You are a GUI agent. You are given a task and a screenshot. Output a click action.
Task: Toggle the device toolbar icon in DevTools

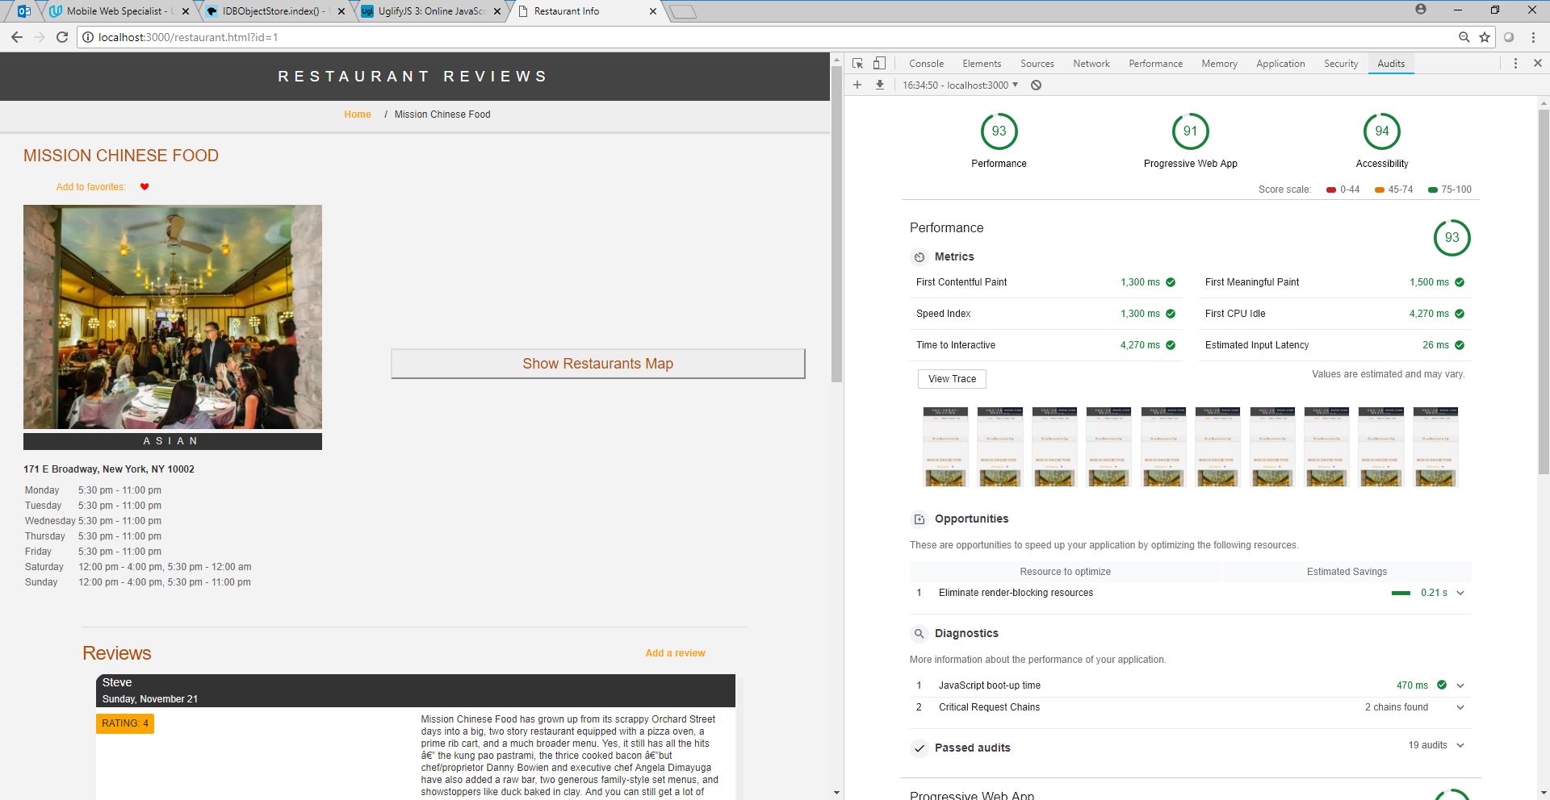(x=879, y=63)
